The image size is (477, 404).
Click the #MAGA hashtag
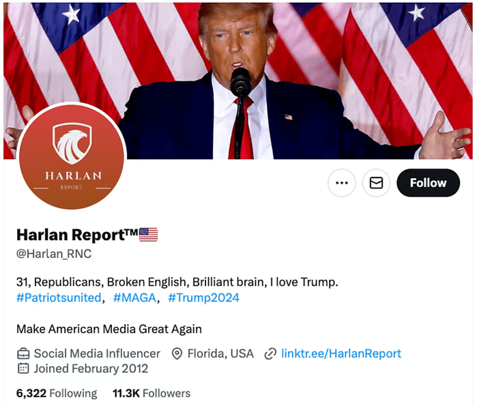point(134,298)
